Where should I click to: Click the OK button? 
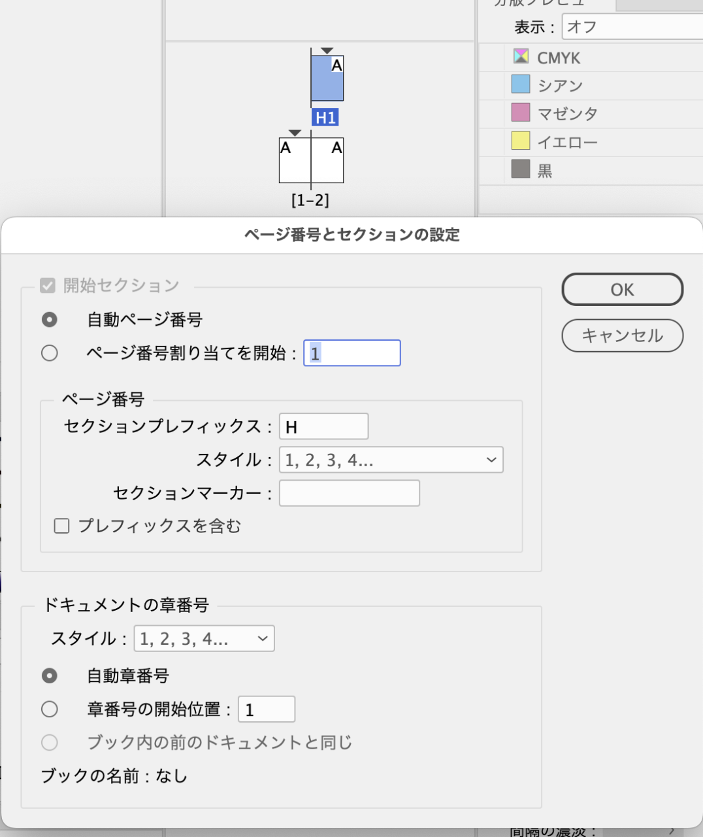(x=622, y=290)
